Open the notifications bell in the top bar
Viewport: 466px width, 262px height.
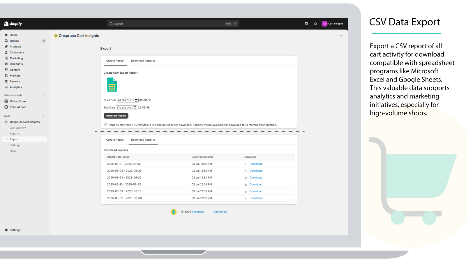[x=315, y=24]
